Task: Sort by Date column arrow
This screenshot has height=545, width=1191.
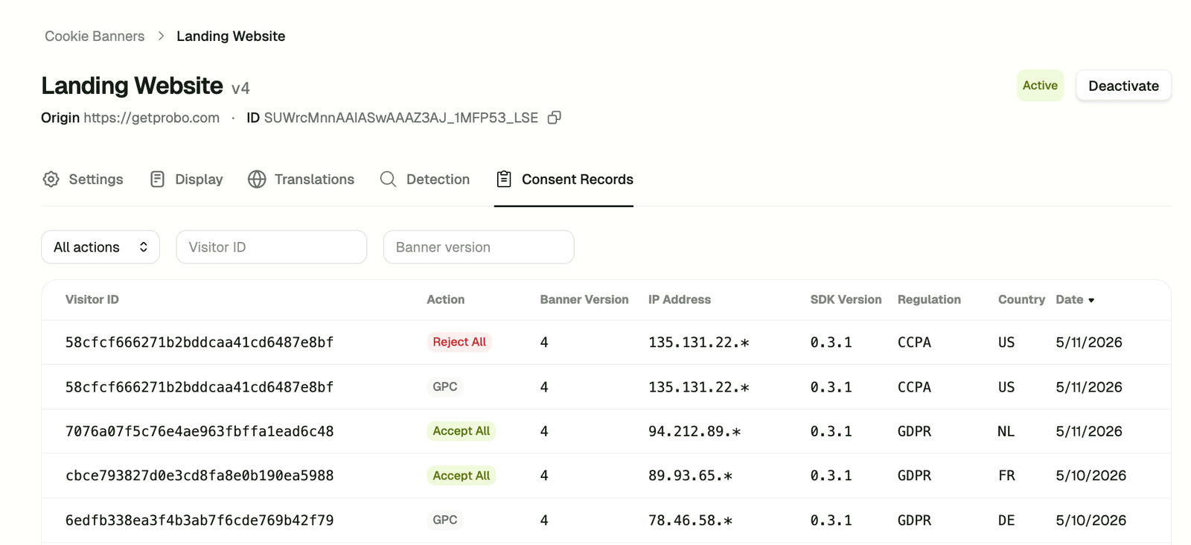Action: coord(1091,300)
